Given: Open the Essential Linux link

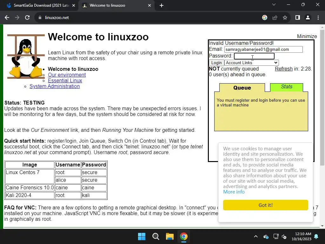Looking at the screenshot, I should point(65,80).
